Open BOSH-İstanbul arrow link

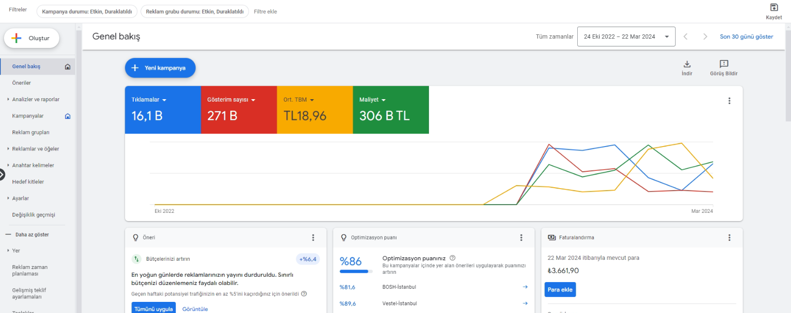pyautogui.click(x=525, y=287)
